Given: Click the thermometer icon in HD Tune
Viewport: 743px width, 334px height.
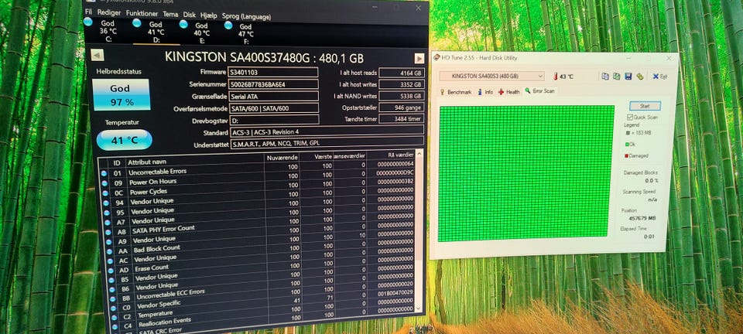Looking at the screenshot, I should tap(555, 77).
